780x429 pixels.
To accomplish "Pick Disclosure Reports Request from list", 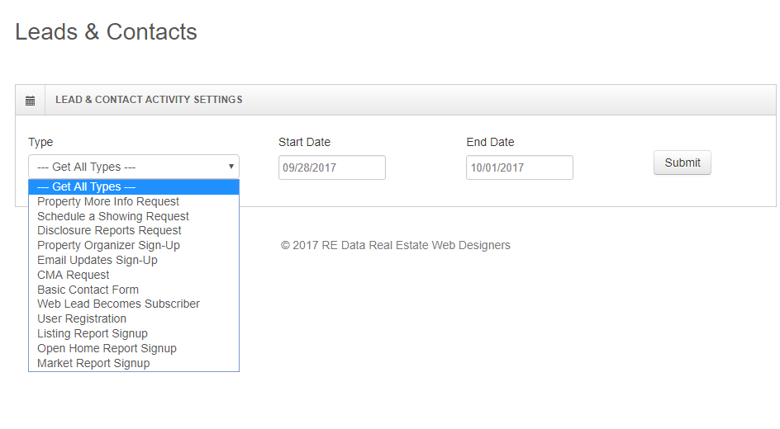I will (134, 230).
